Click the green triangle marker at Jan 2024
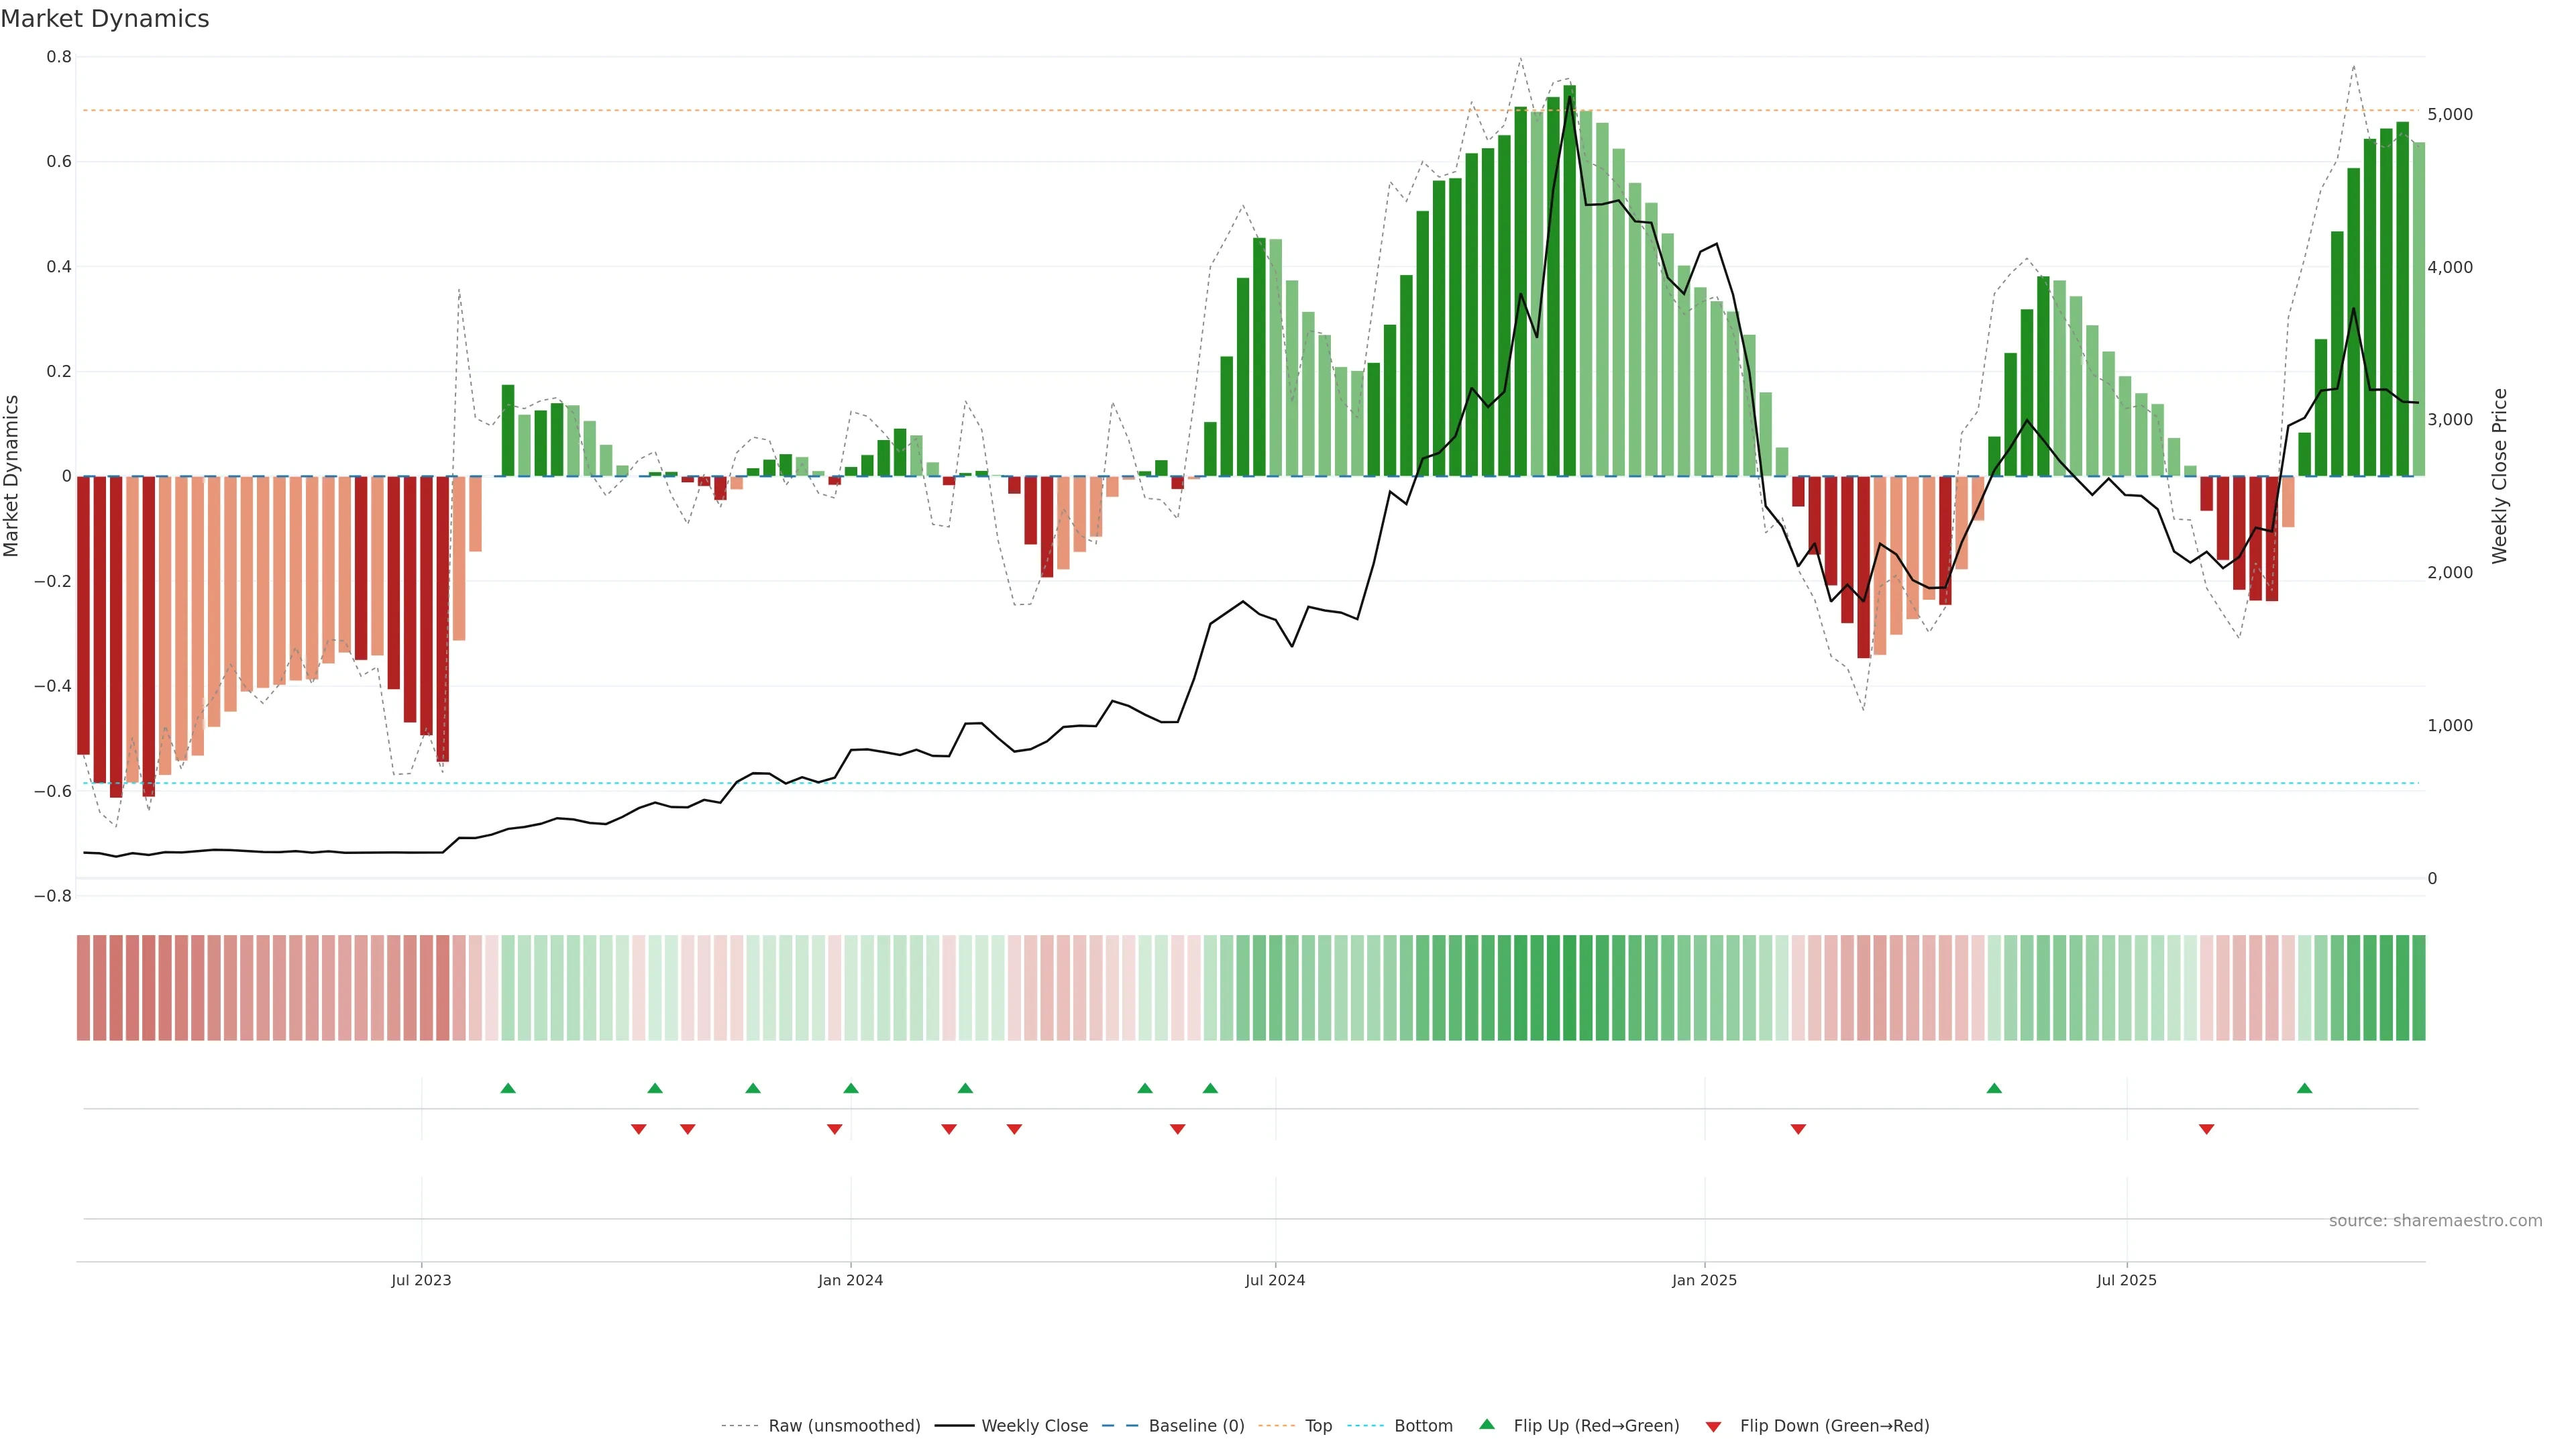2576x1449 pixels. point(851,1088)
